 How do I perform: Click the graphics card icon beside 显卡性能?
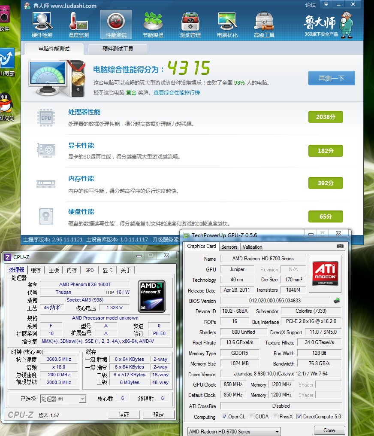pos(46,150)
